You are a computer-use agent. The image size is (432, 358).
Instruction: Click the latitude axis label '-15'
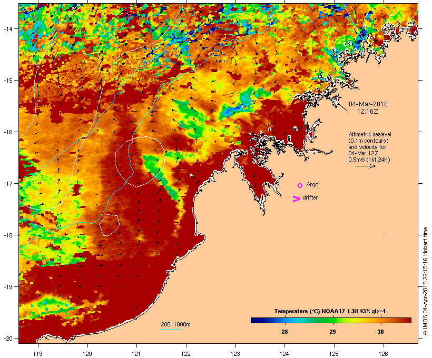pyautogui.click(x=7, y=81)
